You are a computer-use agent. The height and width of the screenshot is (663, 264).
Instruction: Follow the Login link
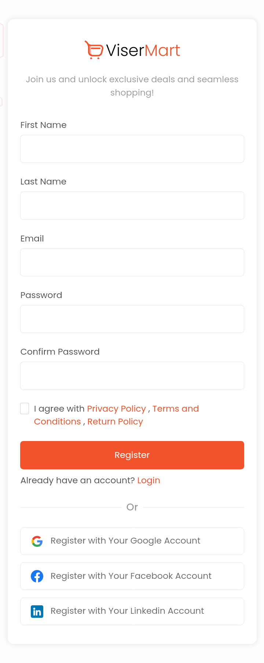click(148, 480)
